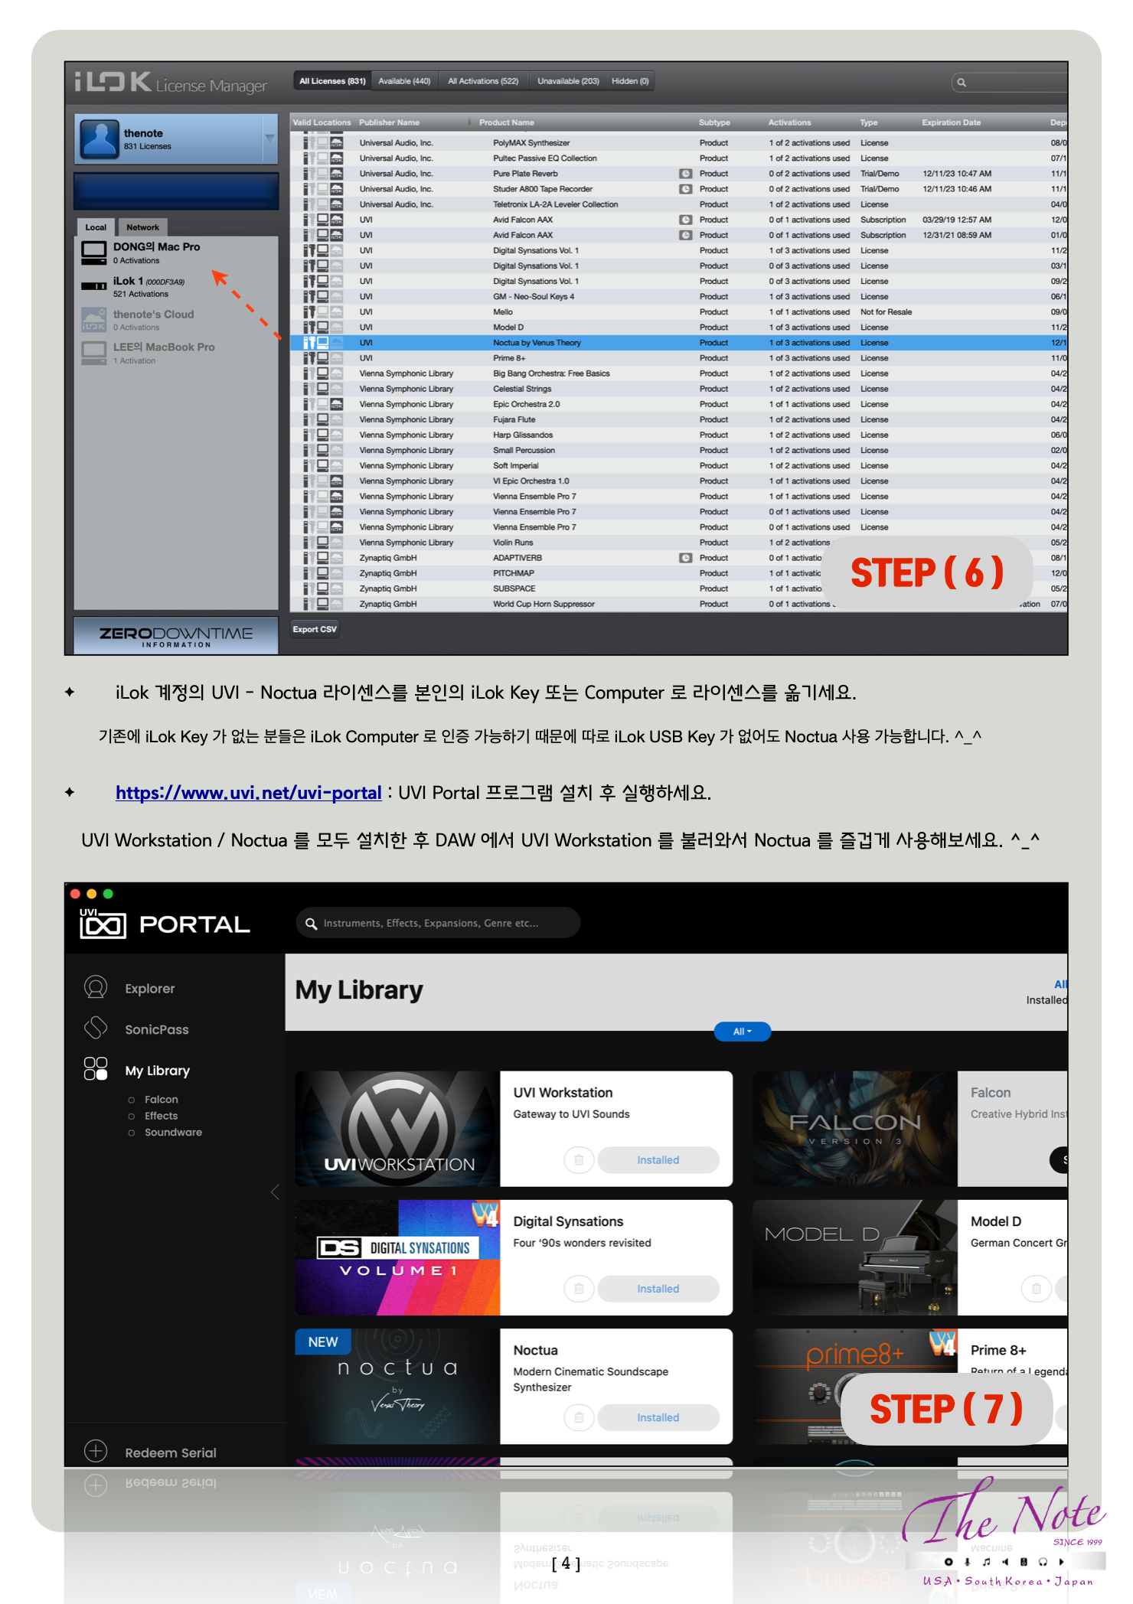Viewport: 1133px width, 1604px height.
Task: Open the Model D piano thumbnail
Action: tap(854, 1257)
